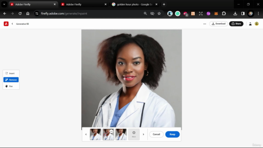Screen dimensions: 263x148
Task: Select the Insert tool
Action: [x=11, y=73]
